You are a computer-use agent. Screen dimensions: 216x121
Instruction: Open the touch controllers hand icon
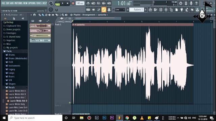click(x=192, y=10)
